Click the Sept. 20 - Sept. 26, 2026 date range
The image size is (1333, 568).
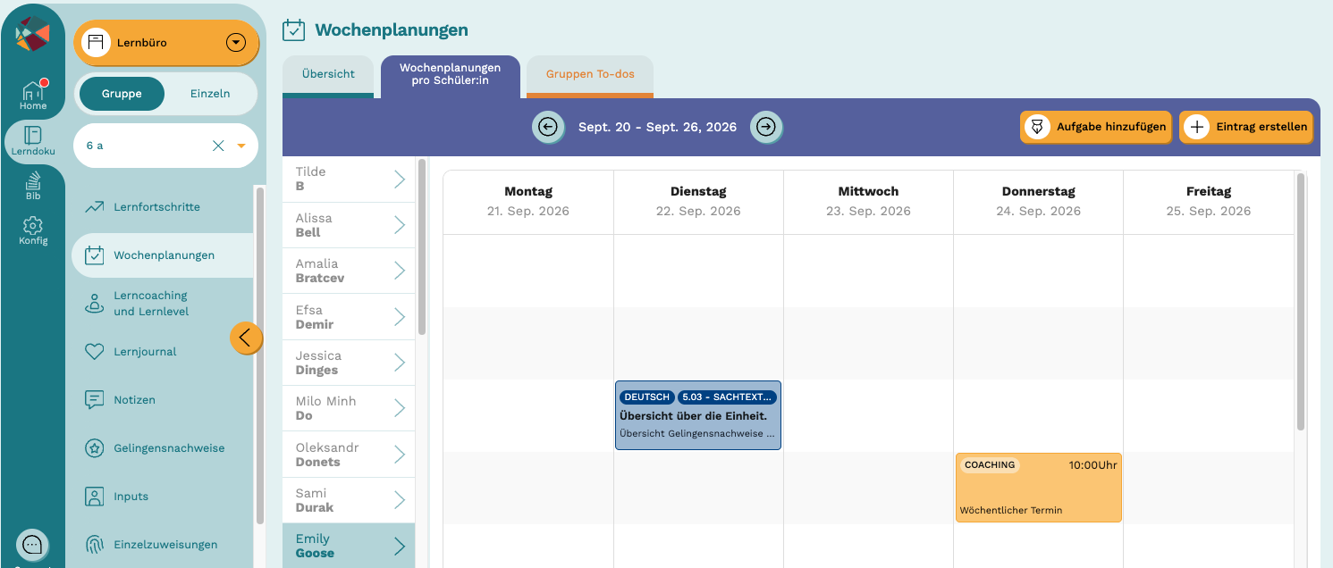tap(657, 127)
